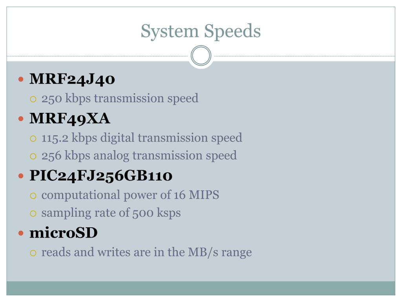
Task: Click the reads and writes MB/s line
Action: 147,252
